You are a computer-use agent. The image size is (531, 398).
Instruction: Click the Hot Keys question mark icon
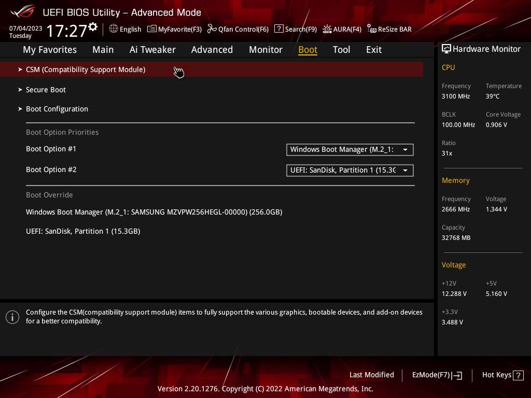coord(518,375)
